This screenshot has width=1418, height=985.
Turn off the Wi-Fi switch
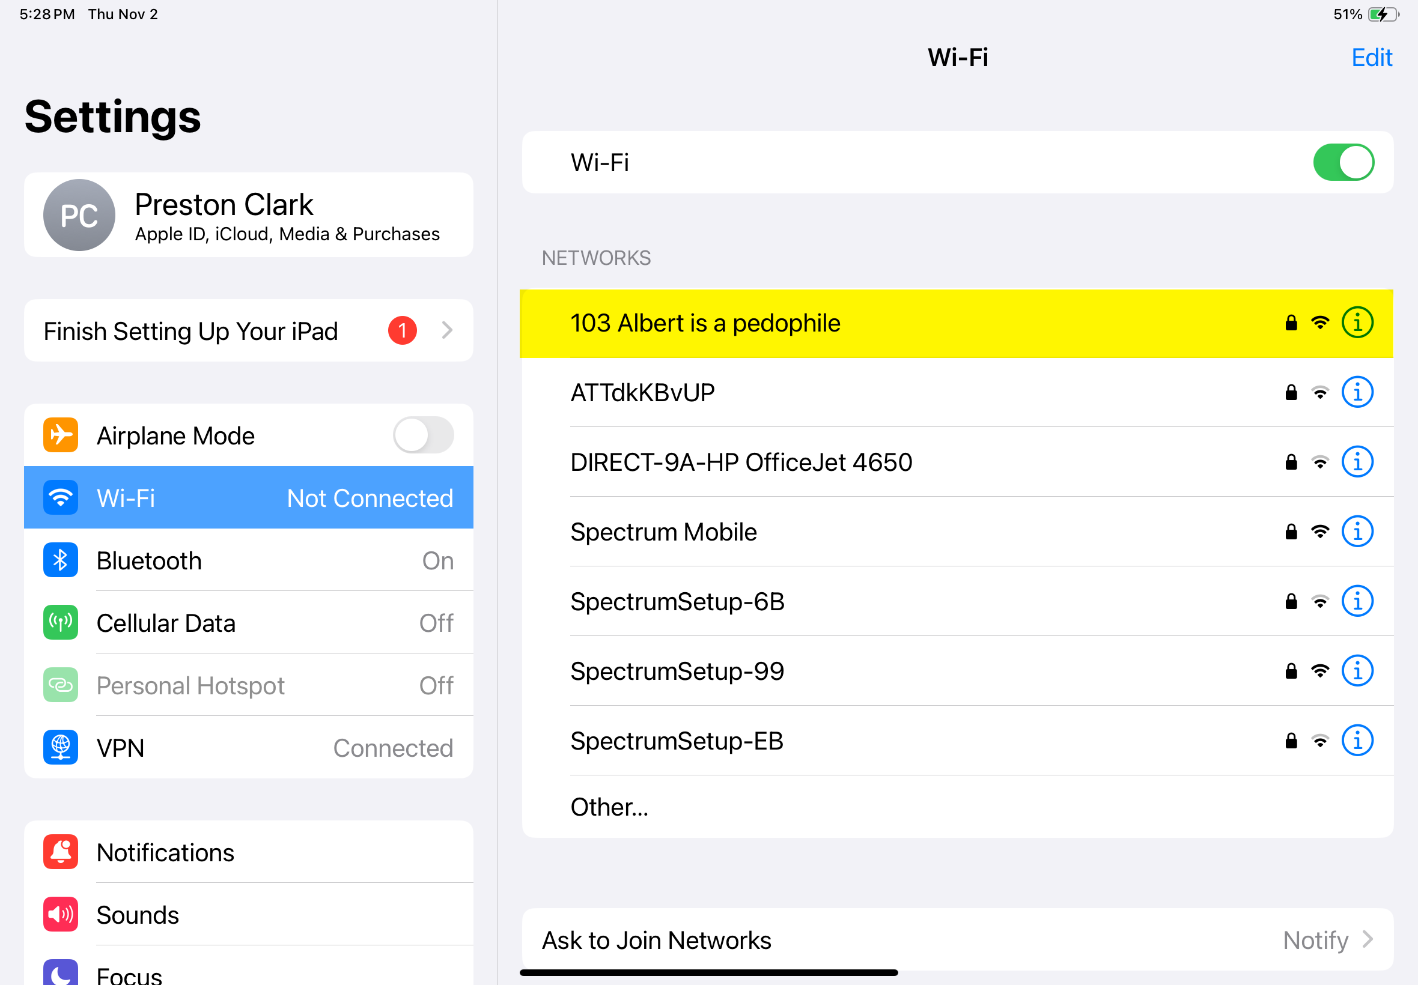click(1343, 162)
